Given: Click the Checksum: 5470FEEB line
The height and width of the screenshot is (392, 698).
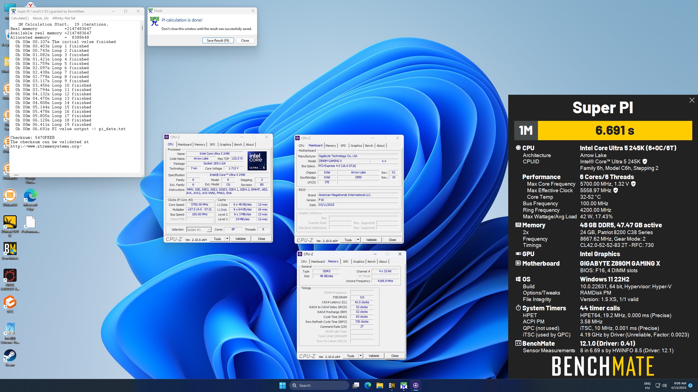Looking at the screenshot, I should [32, 137].
